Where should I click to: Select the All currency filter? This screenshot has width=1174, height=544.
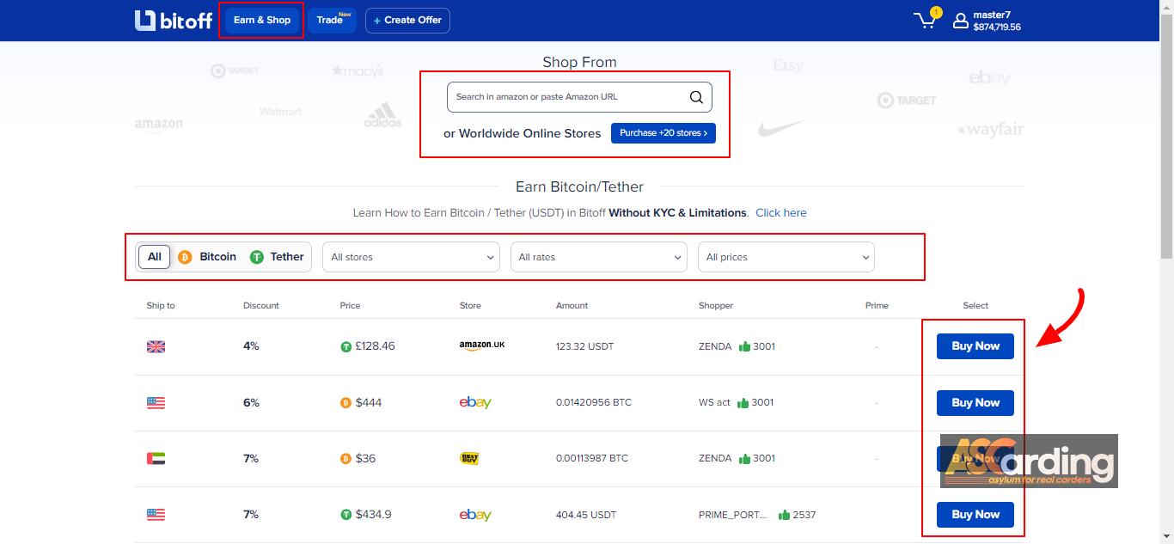point(155,257)
